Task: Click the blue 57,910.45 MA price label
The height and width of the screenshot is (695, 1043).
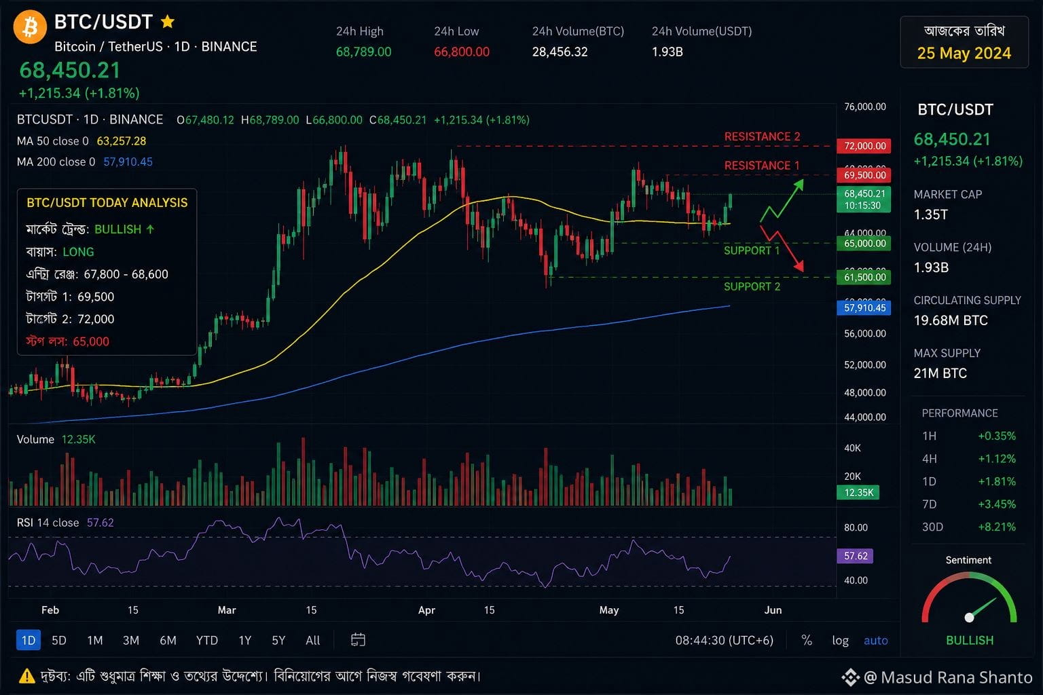Action: click(865, 307)
